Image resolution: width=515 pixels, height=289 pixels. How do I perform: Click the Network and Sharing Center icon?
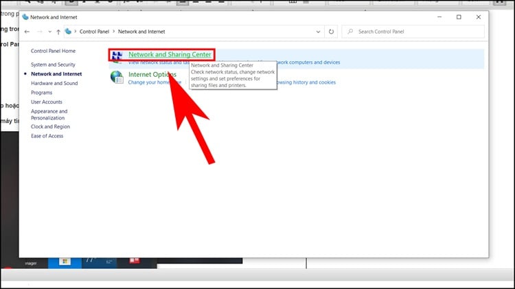tap(117, 55)
